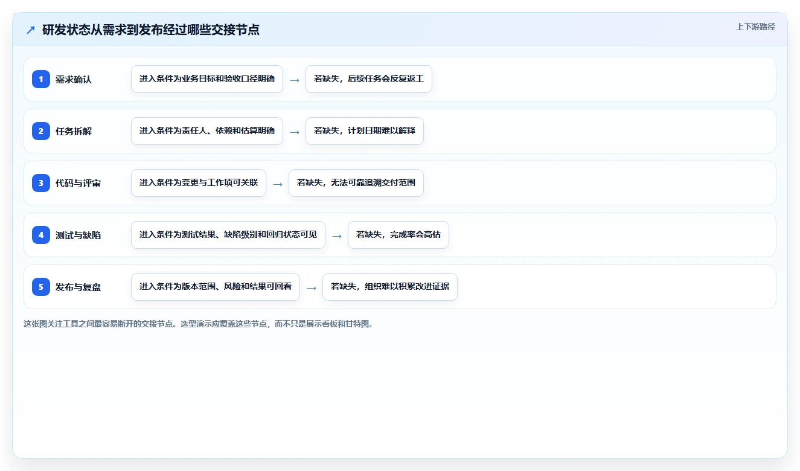Select step number 2 badge
This screenshot has width=800, height=471.
click(x=41, y=131)
